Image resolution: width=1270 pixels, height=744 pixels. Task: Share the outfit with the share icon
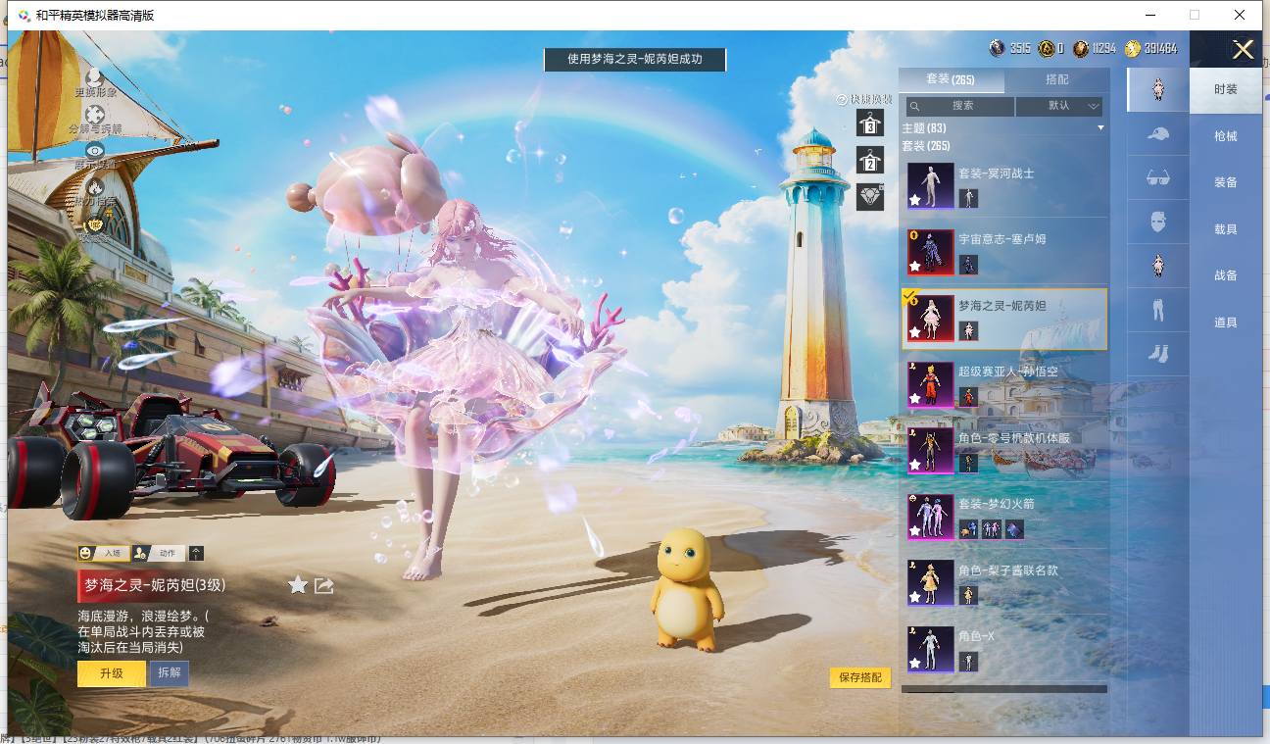tap(324, 585)
